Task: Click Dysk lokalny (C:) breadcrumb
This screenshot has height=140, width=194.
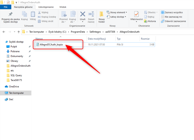Action: pos(57,32)
